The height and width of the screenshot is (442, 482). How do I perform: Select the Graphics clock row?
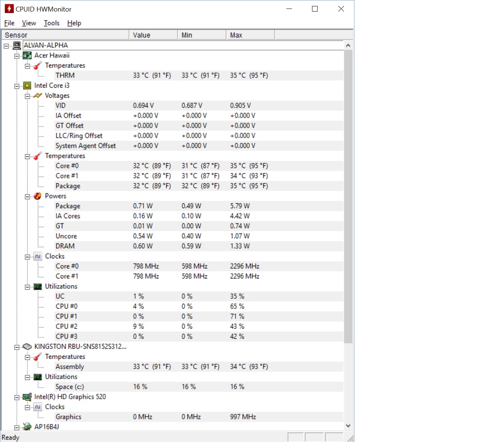[199, 417]
